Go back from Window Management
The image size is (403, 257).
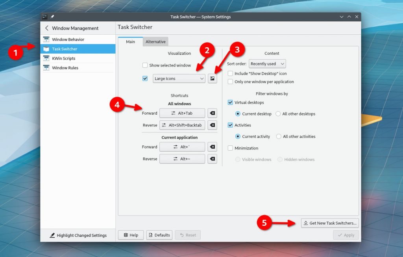(x=47, y=28)
